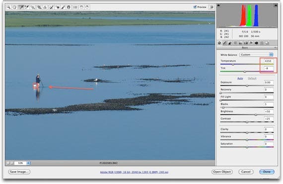Toggle the highlight clipping warning triangle
The width and height of the screenshot is (283, 184).
tap(276, 5)
